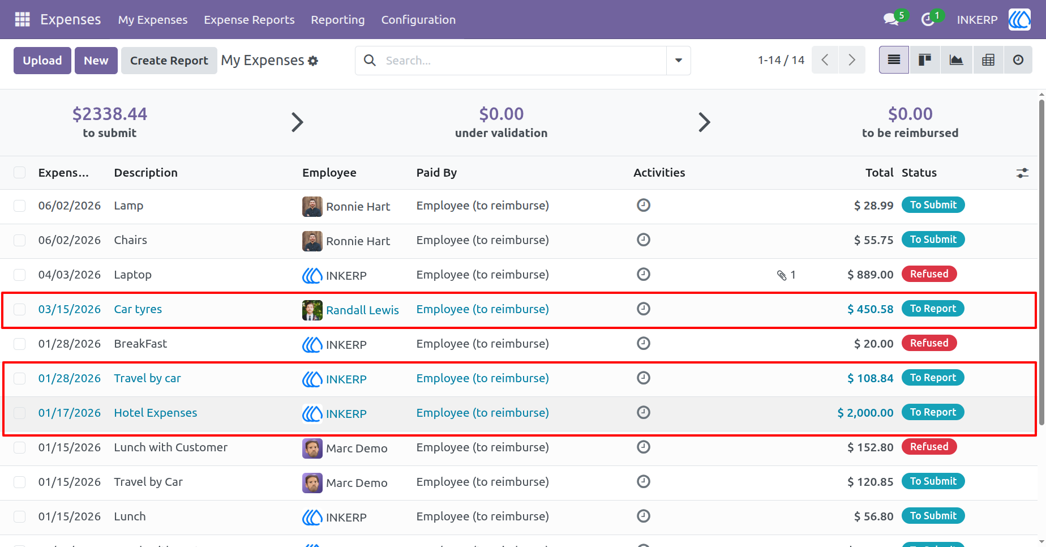Open the My Expenses gear actions menu
This screenshot has height=547, width=1046.
tap(313, 61)
